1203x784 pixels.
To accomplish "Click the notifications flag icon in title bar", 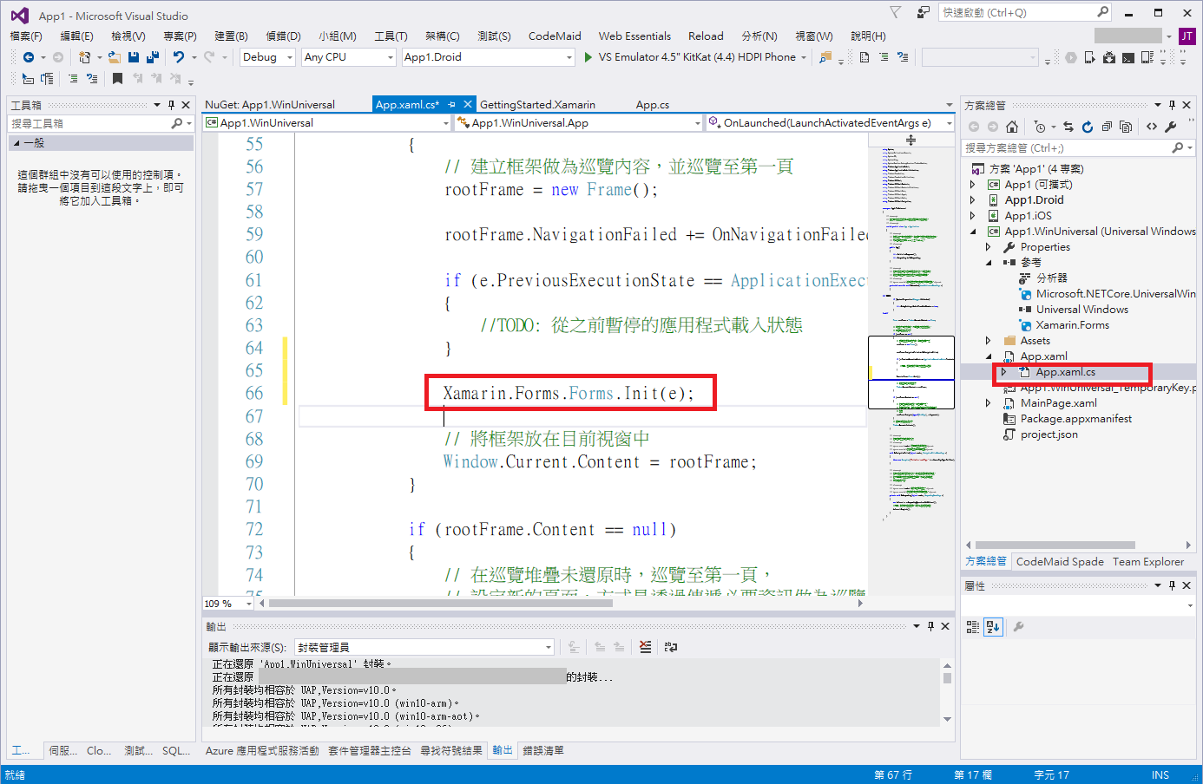I will pyautogui.click(x=896, y=12).
